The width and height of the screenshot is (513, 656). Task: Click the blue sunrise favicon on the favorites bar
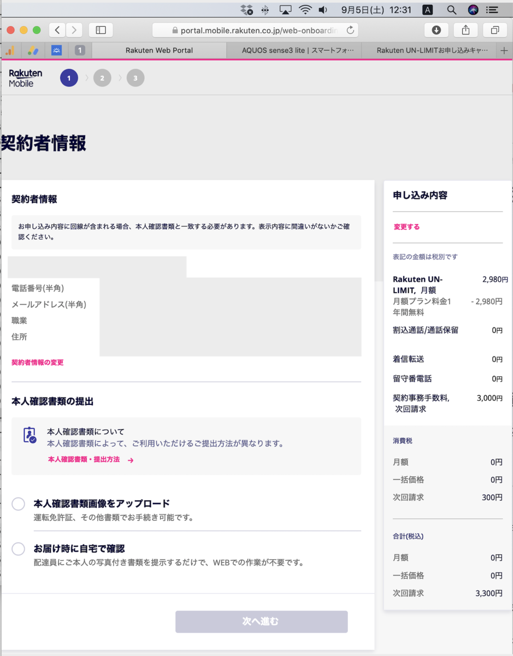(x=56, y=50)
